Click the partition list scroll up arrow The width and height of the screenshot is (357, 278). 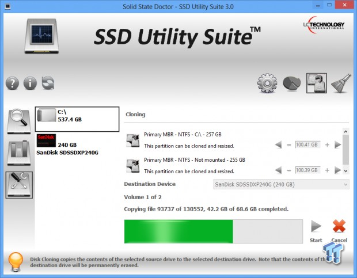click(x=345, y=131)
